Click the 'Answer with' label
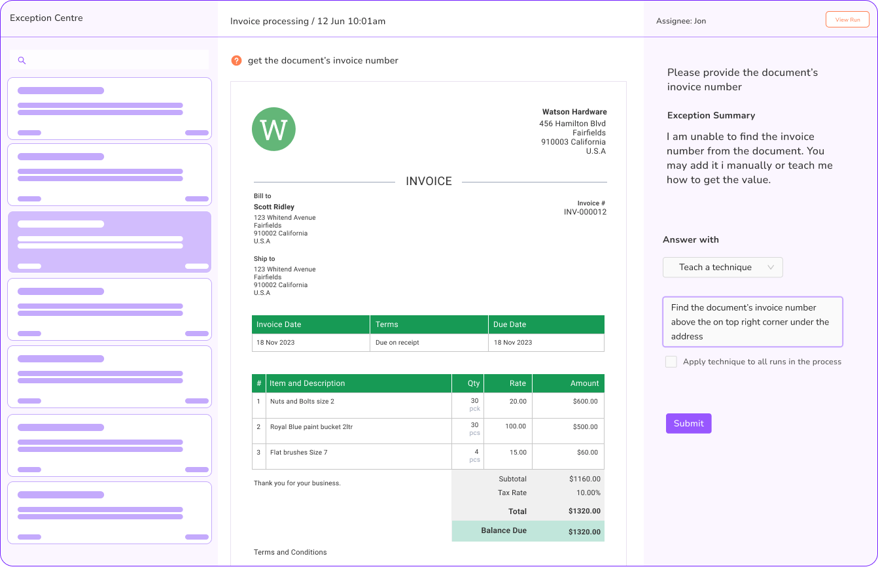The width and height of the screenshot is (878, 571). pos(691,239)
